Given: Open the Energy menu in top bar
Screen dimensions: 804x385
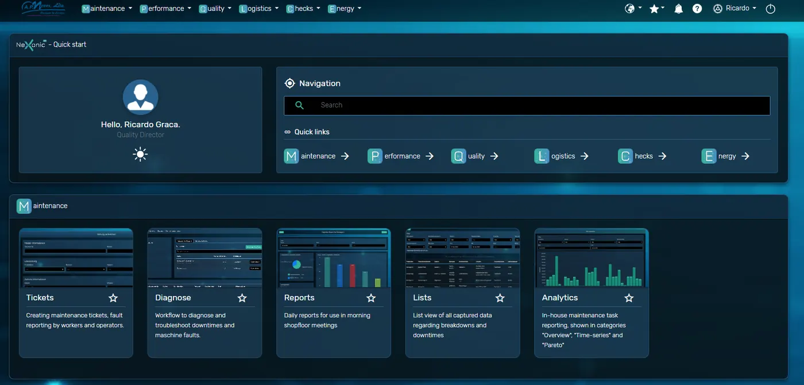Looking at the screenshot, I should pyautogui.click(x=345, y=9).
